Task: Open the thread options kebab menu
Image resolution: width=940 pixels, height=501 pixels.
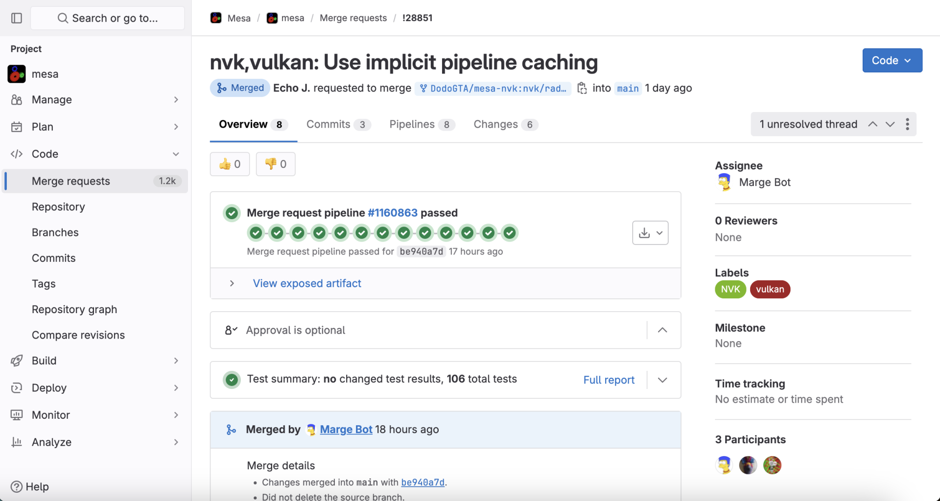Action: 907,124
